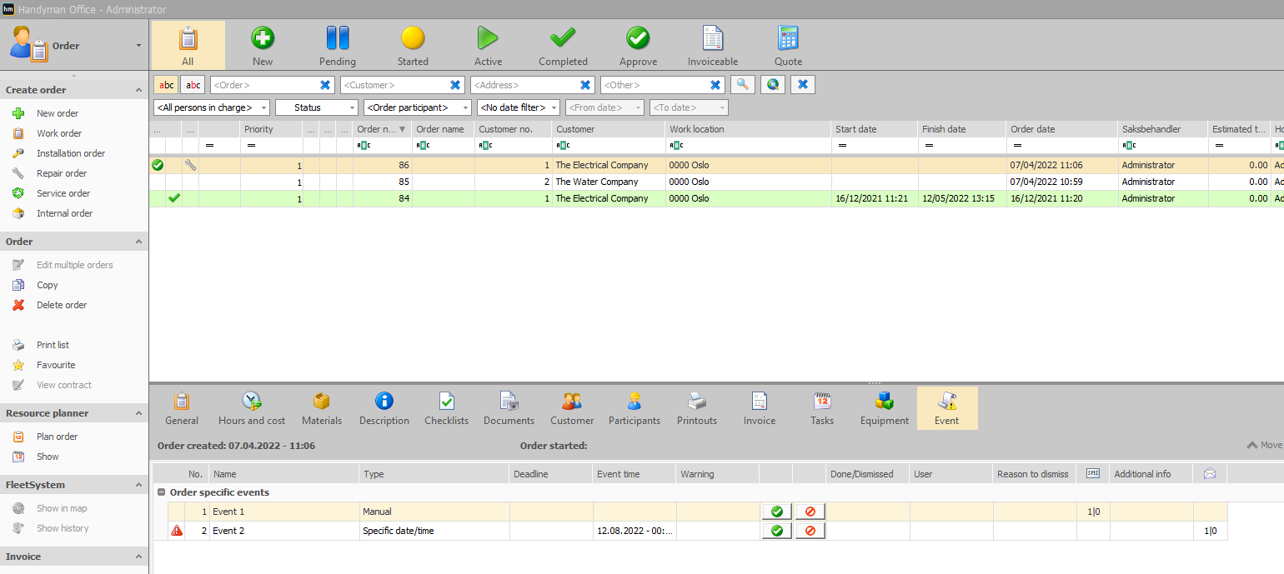Screen dimensions: 1284x574
Task: Create a Service order
Action: pos(63,193)
